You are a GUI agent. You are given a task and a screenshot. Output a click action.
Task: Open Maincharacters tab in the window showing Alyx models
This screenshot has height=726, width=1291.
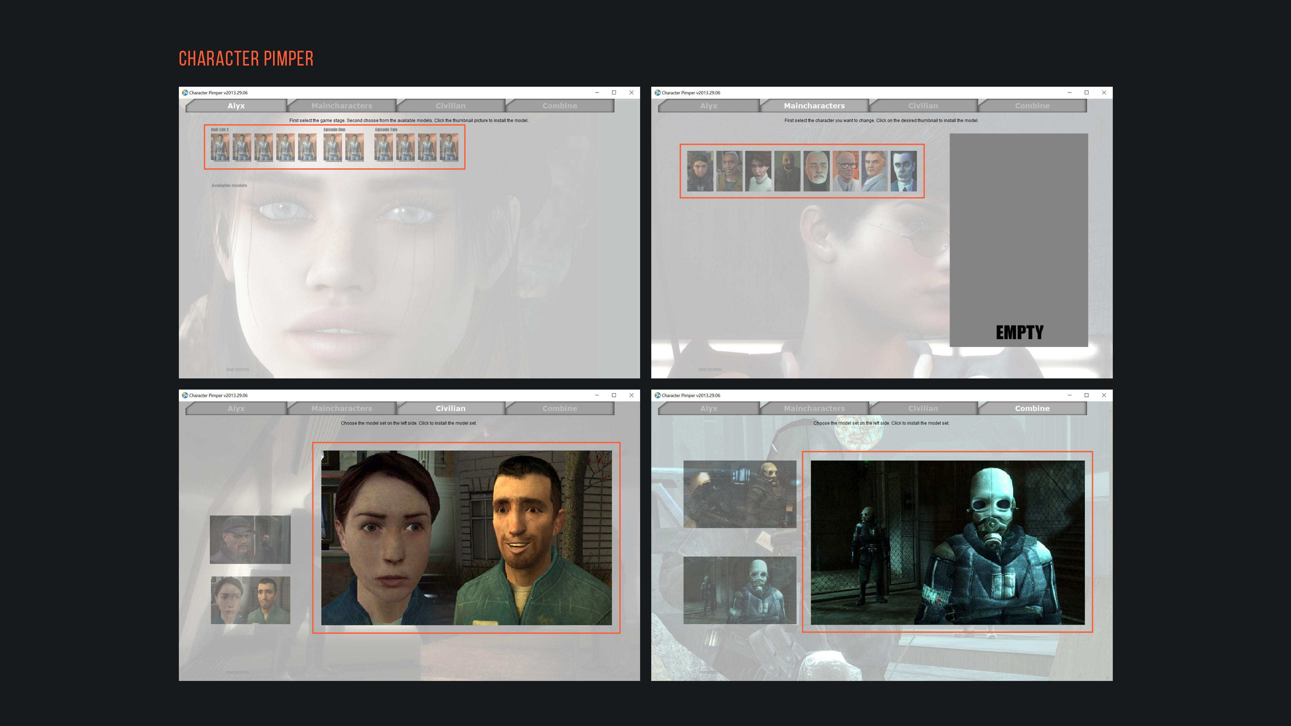tap(342, 106)
